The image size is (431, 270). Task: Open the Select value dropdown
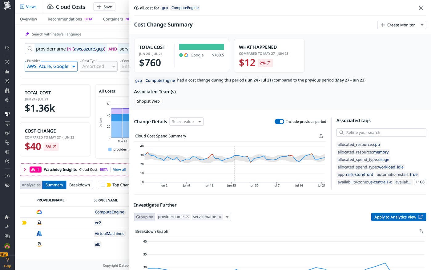[x=186, y=121]
